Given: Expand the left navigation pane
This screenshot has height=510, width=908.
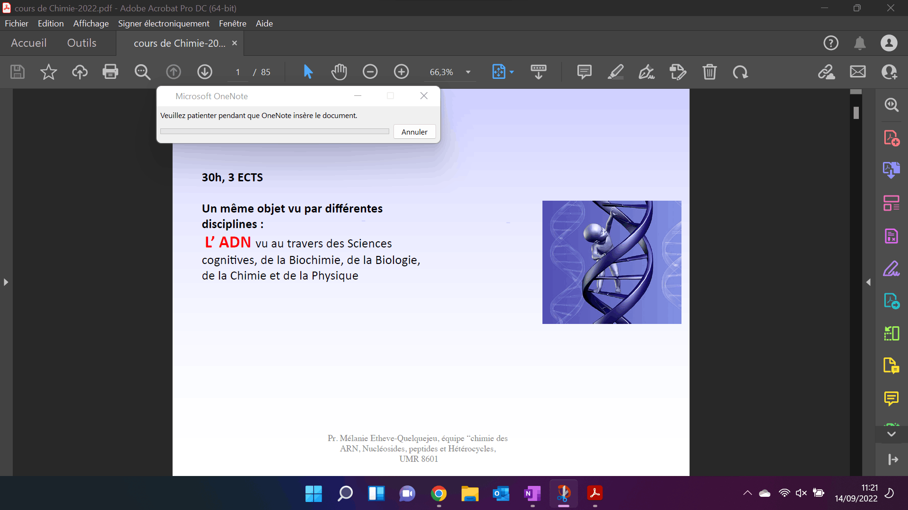Looking at the screenshot, I should click(6, 282).
